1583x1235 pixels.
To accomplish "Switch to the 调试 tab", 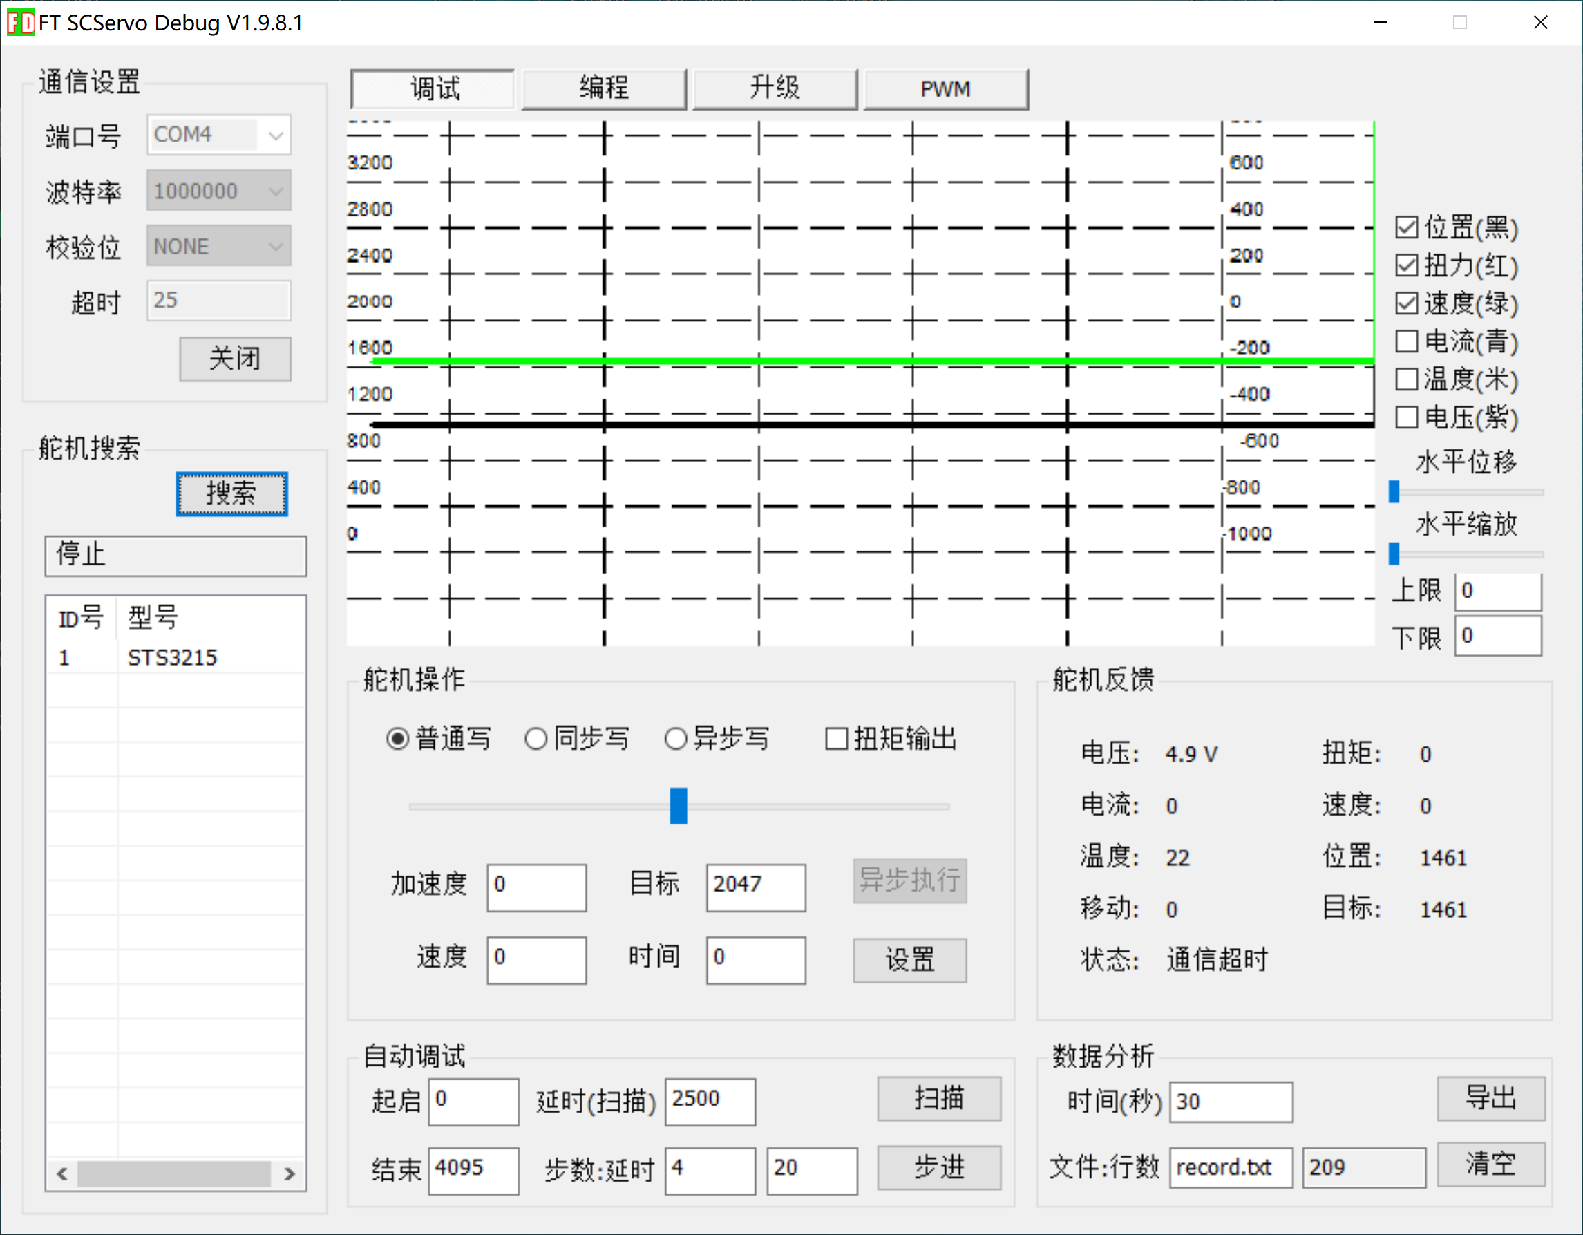I will click(433, 89).
